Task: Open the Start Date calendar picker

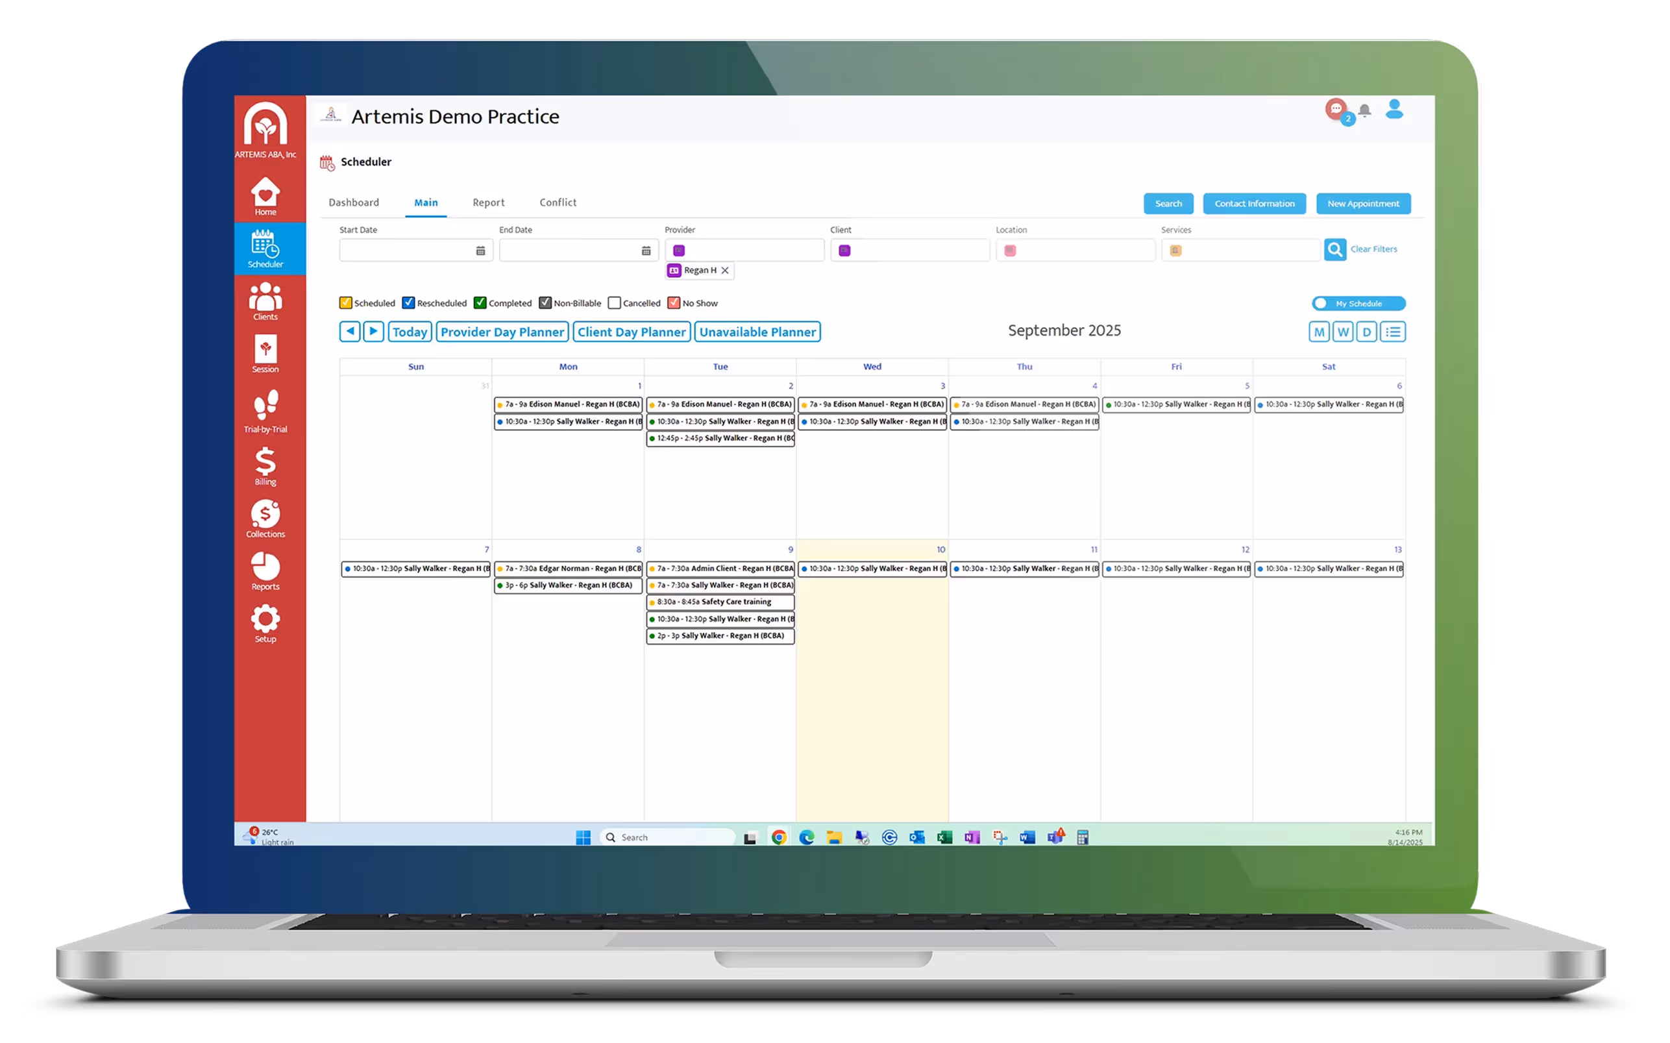Action: [x=480, y=251]
